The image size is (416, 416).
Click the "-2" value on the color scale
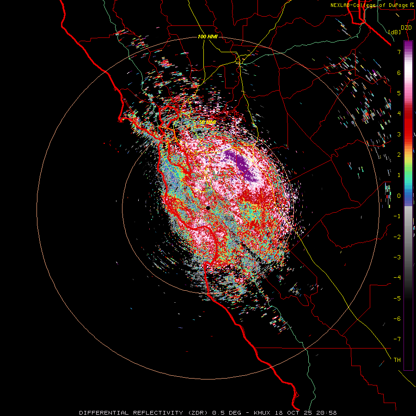(397, 237)
